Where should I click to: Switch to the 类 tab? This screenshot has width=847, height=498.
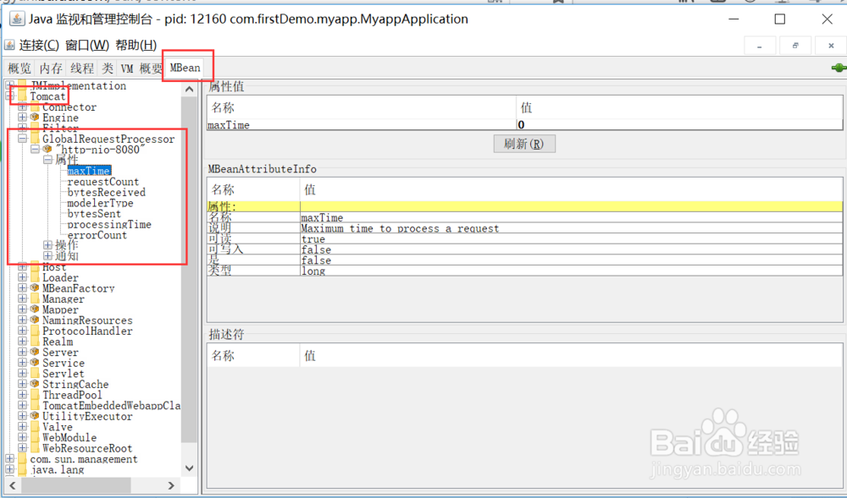click(x=108, y=68)
